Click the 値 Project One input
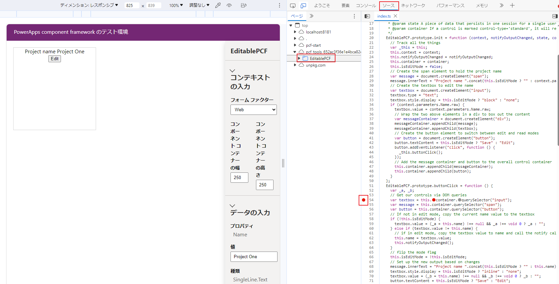The height and width of the screenshot is (284, 559). (254, 257)
